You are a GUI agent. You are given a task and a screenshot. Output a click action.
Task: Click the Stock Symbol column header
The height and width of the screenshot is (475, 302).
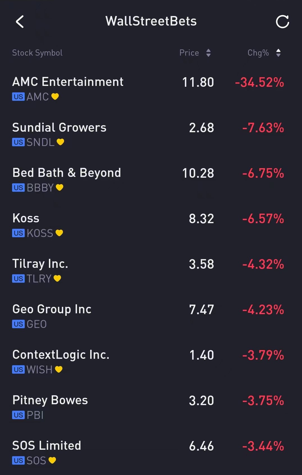click(x=37, y=53)
